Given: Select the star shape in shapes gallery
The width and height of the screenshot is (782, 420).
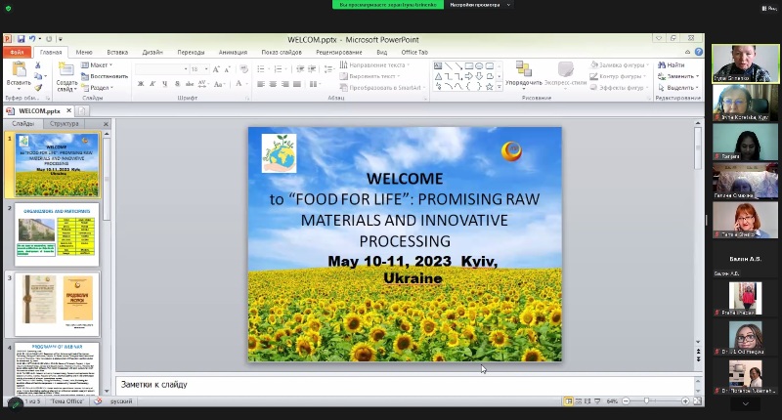Looking at the screenshot, I should pos(490,87).
